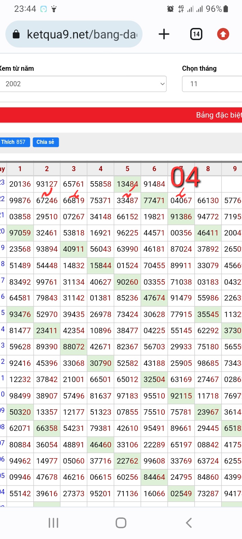Tap the table cell 04067
Viewport: 242px width, 539px height.
tap(181, 201)
